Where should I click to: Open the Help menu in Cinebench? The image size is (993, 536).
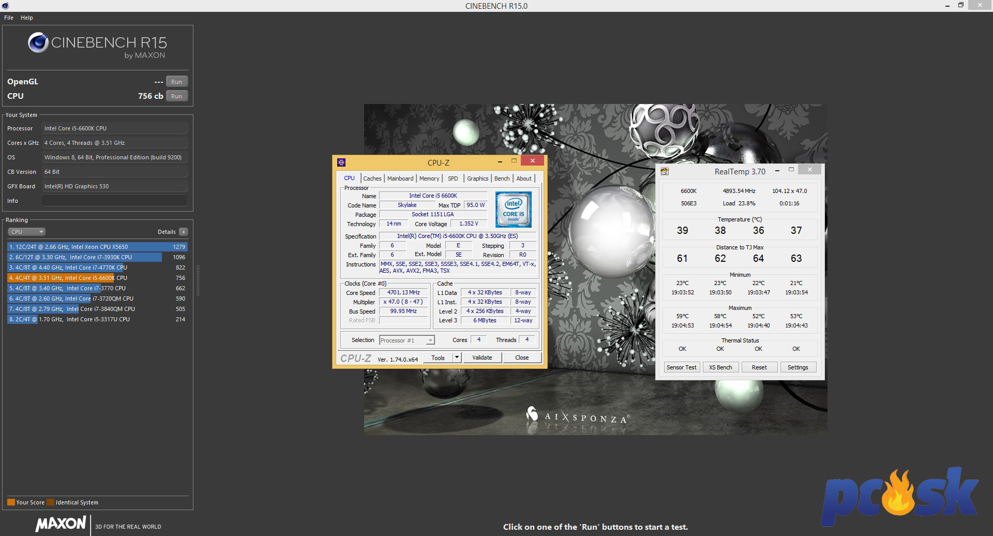click(x=27, y=18)
